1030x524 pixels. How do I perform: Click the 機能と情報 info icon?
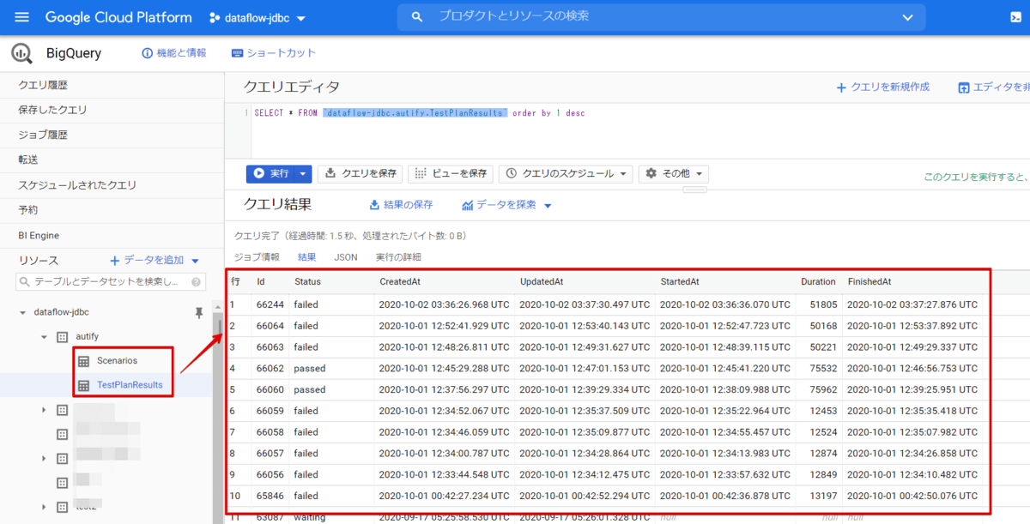tap(147, 53)
